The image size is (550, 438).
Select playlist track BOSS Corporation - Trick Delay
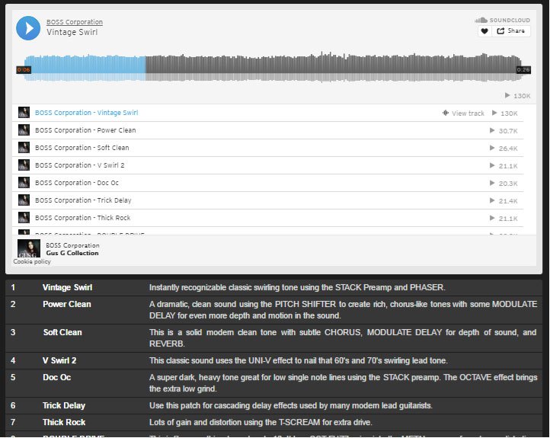(267, 200)
